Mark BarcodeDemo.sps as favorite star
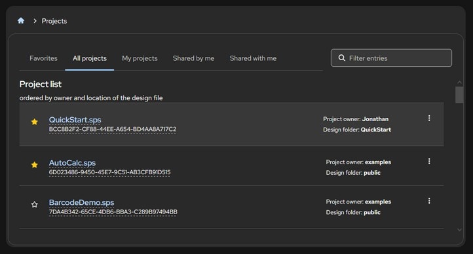 pos(34,205)
